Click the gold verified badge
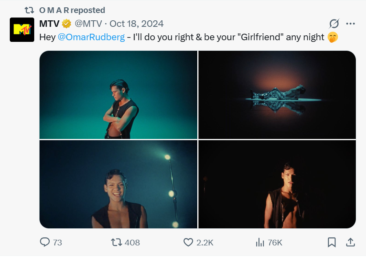 click(x=67, y=24)
